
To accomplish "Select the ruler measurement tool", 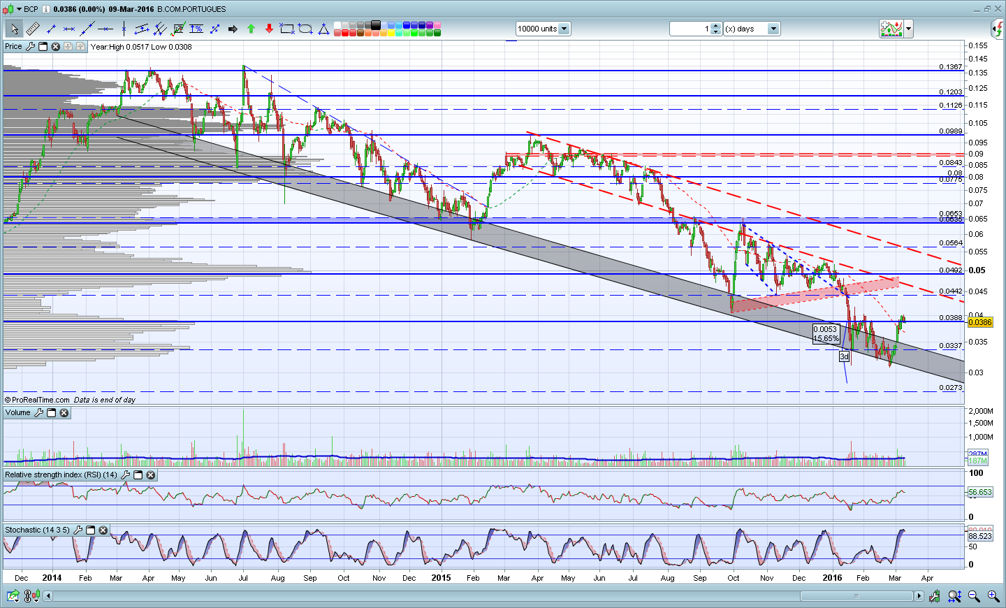I will pos(33,29).
